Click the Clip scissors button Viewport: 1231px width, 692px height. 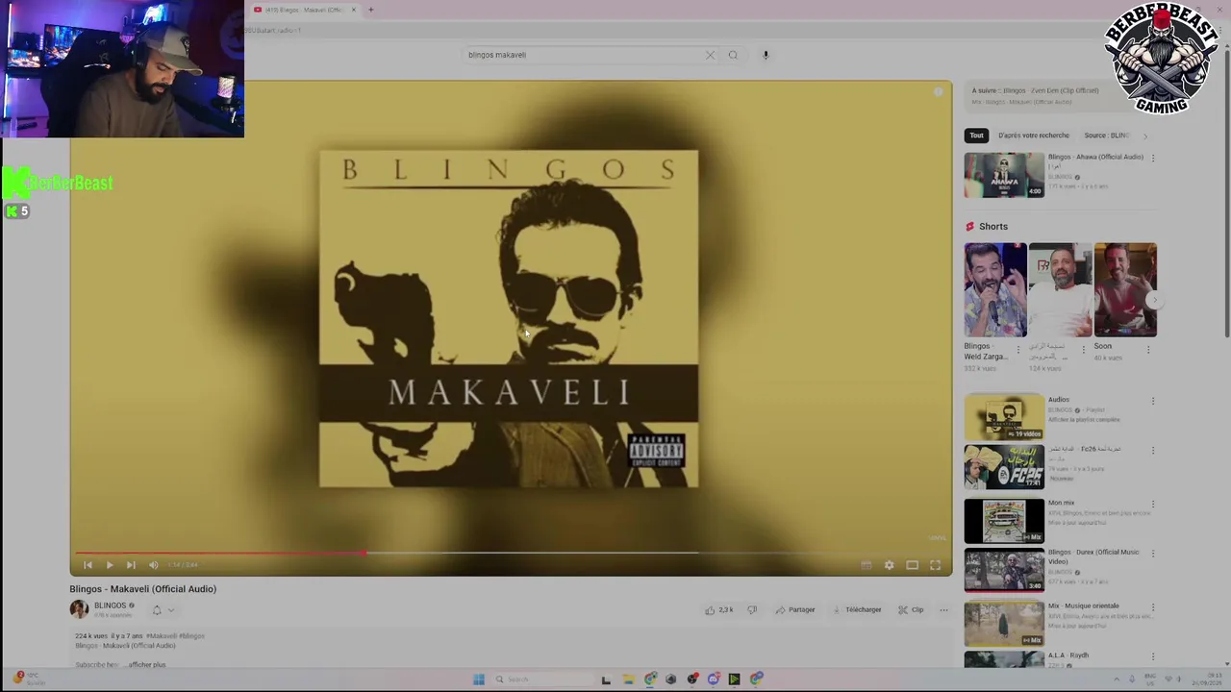click(911, 609)
